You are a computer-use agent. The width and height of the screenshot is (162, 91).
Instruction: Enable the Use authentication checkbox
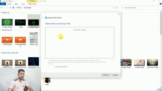(54, 67)
